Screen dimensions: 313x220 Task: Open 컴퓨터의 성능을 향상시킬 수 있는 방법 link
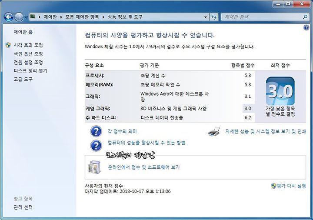tap(147, 143)
